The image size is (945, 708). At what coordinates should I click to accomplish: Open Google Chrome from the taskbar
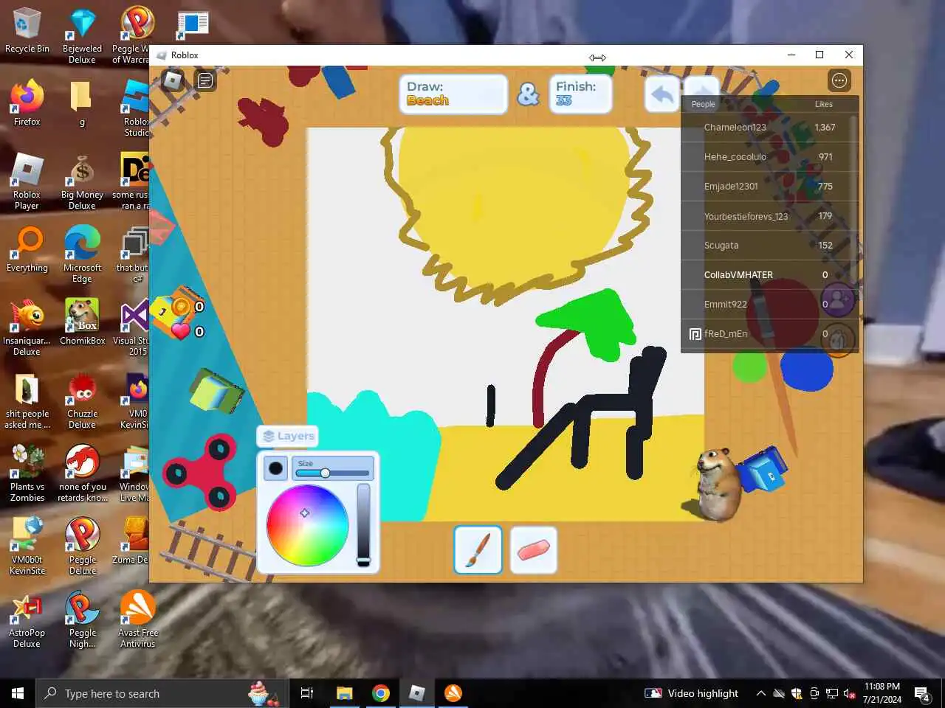click(381, 693)
